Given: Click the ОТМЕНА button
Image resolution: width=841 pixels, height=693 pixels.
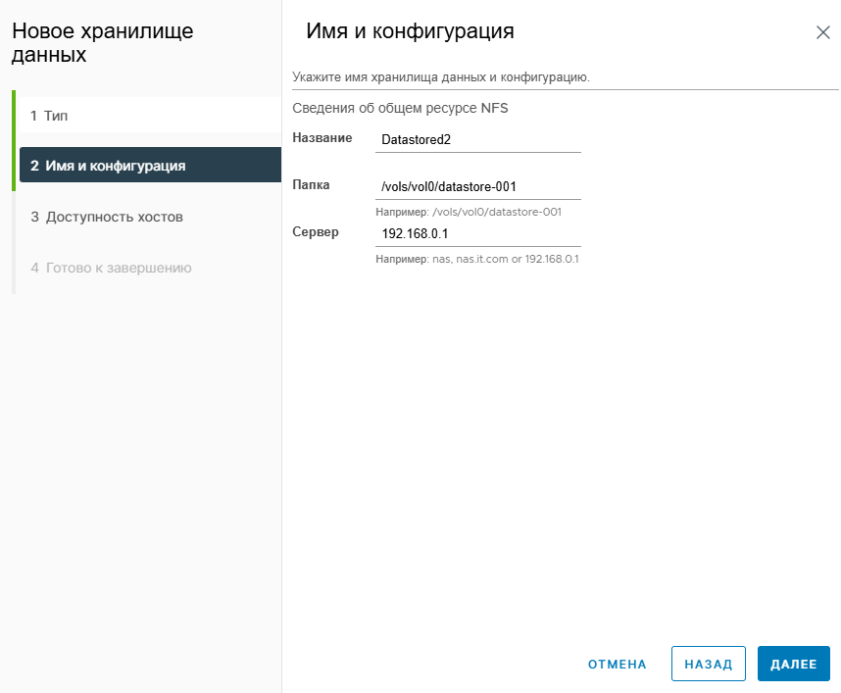Looking at the screenshot, I should tap(617, 664).
